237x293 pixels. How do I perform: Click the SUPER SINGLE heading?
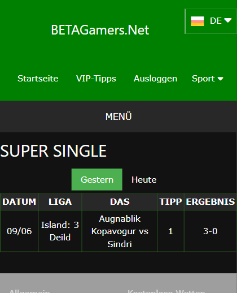[x=54, y=151]
